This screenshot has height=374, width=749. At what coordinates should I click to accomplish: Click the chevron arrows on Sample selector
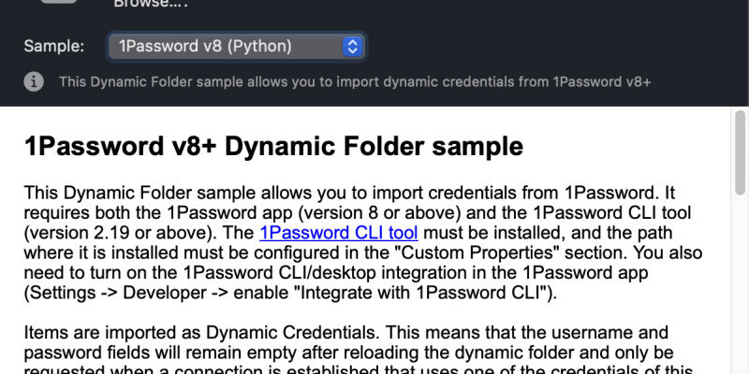coord(352,46)
